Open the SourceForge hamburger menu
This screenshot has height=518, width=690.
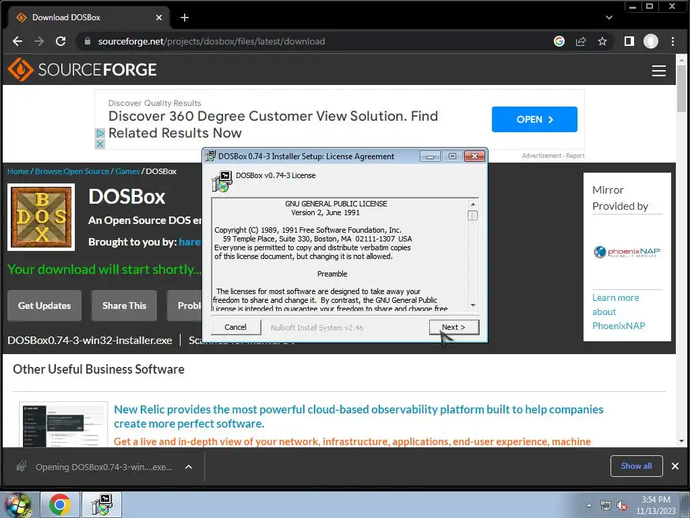click(659, 70)
